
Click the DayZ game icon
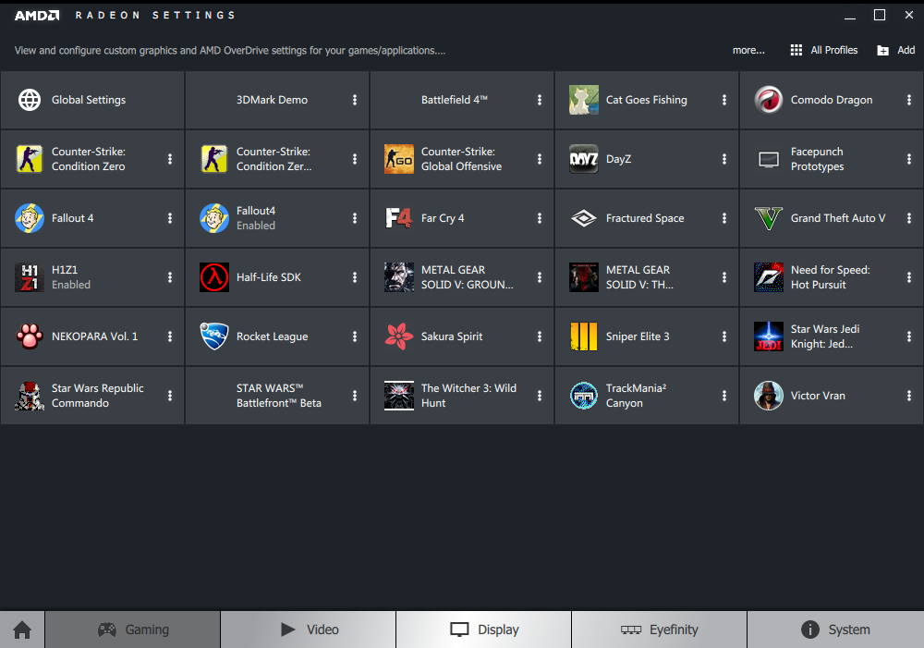583,159
